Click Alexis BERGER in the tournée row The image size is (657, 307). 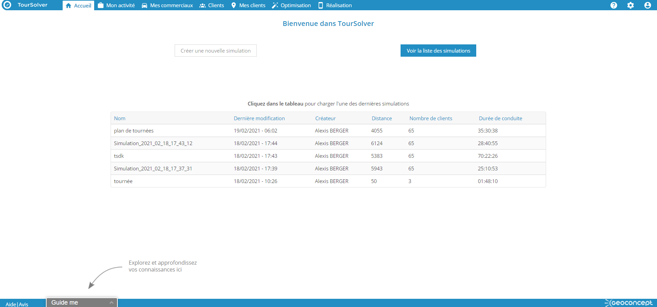tap(332, 181)
